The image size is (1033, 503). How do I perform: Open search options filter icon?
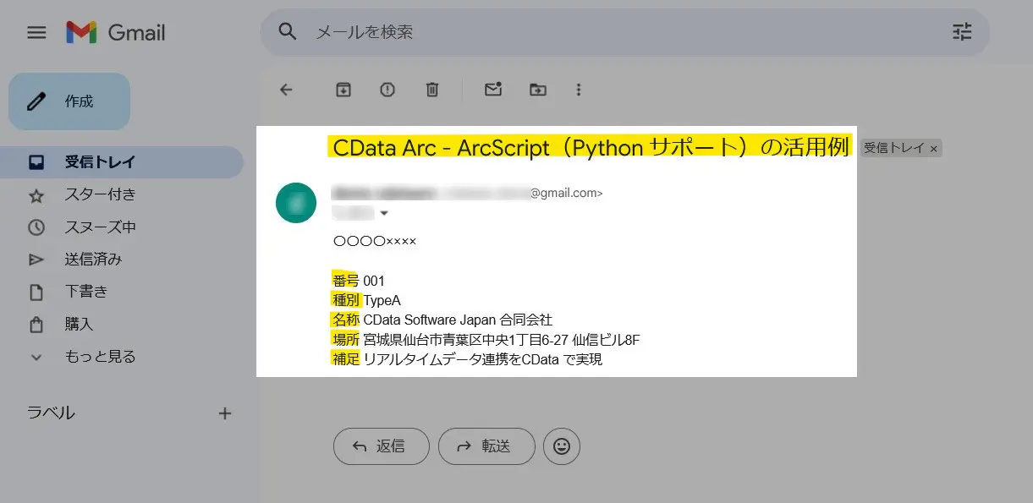point(962,32)
